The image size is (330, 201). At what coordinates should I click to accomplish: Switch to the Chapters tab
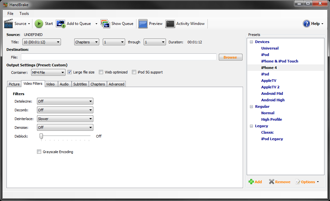[98, 84]
